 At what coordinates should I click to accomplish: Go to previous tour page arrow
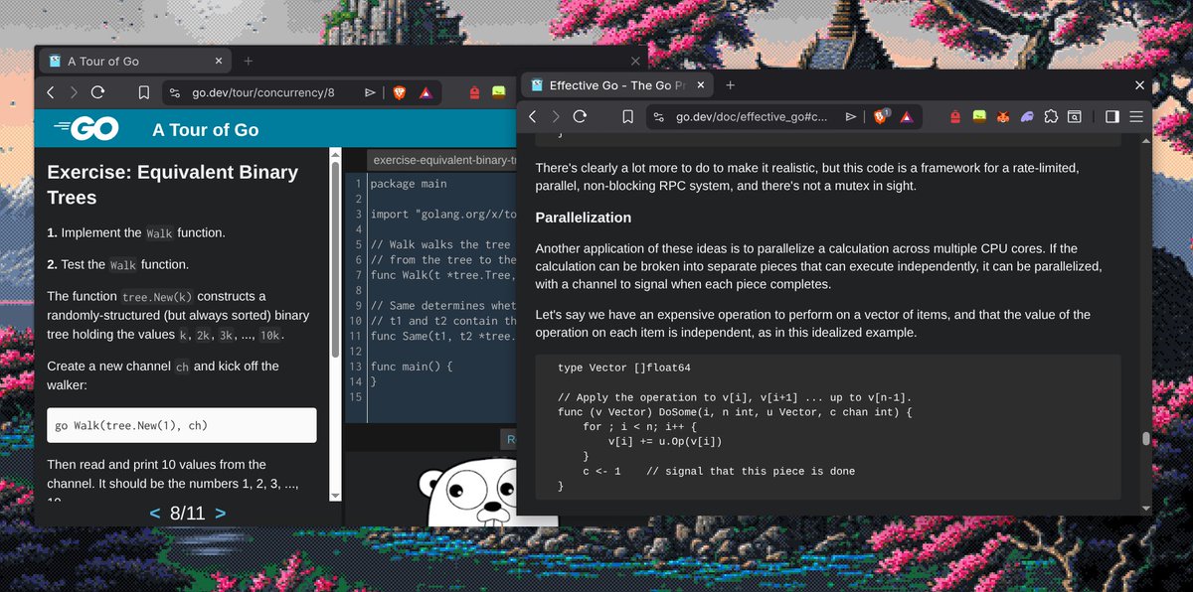[x=155, y=513]
